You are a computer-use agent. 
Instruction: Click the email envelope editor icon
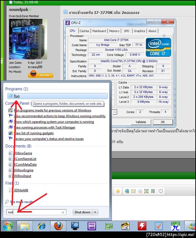pyautogui.click(x=133, y=191)
